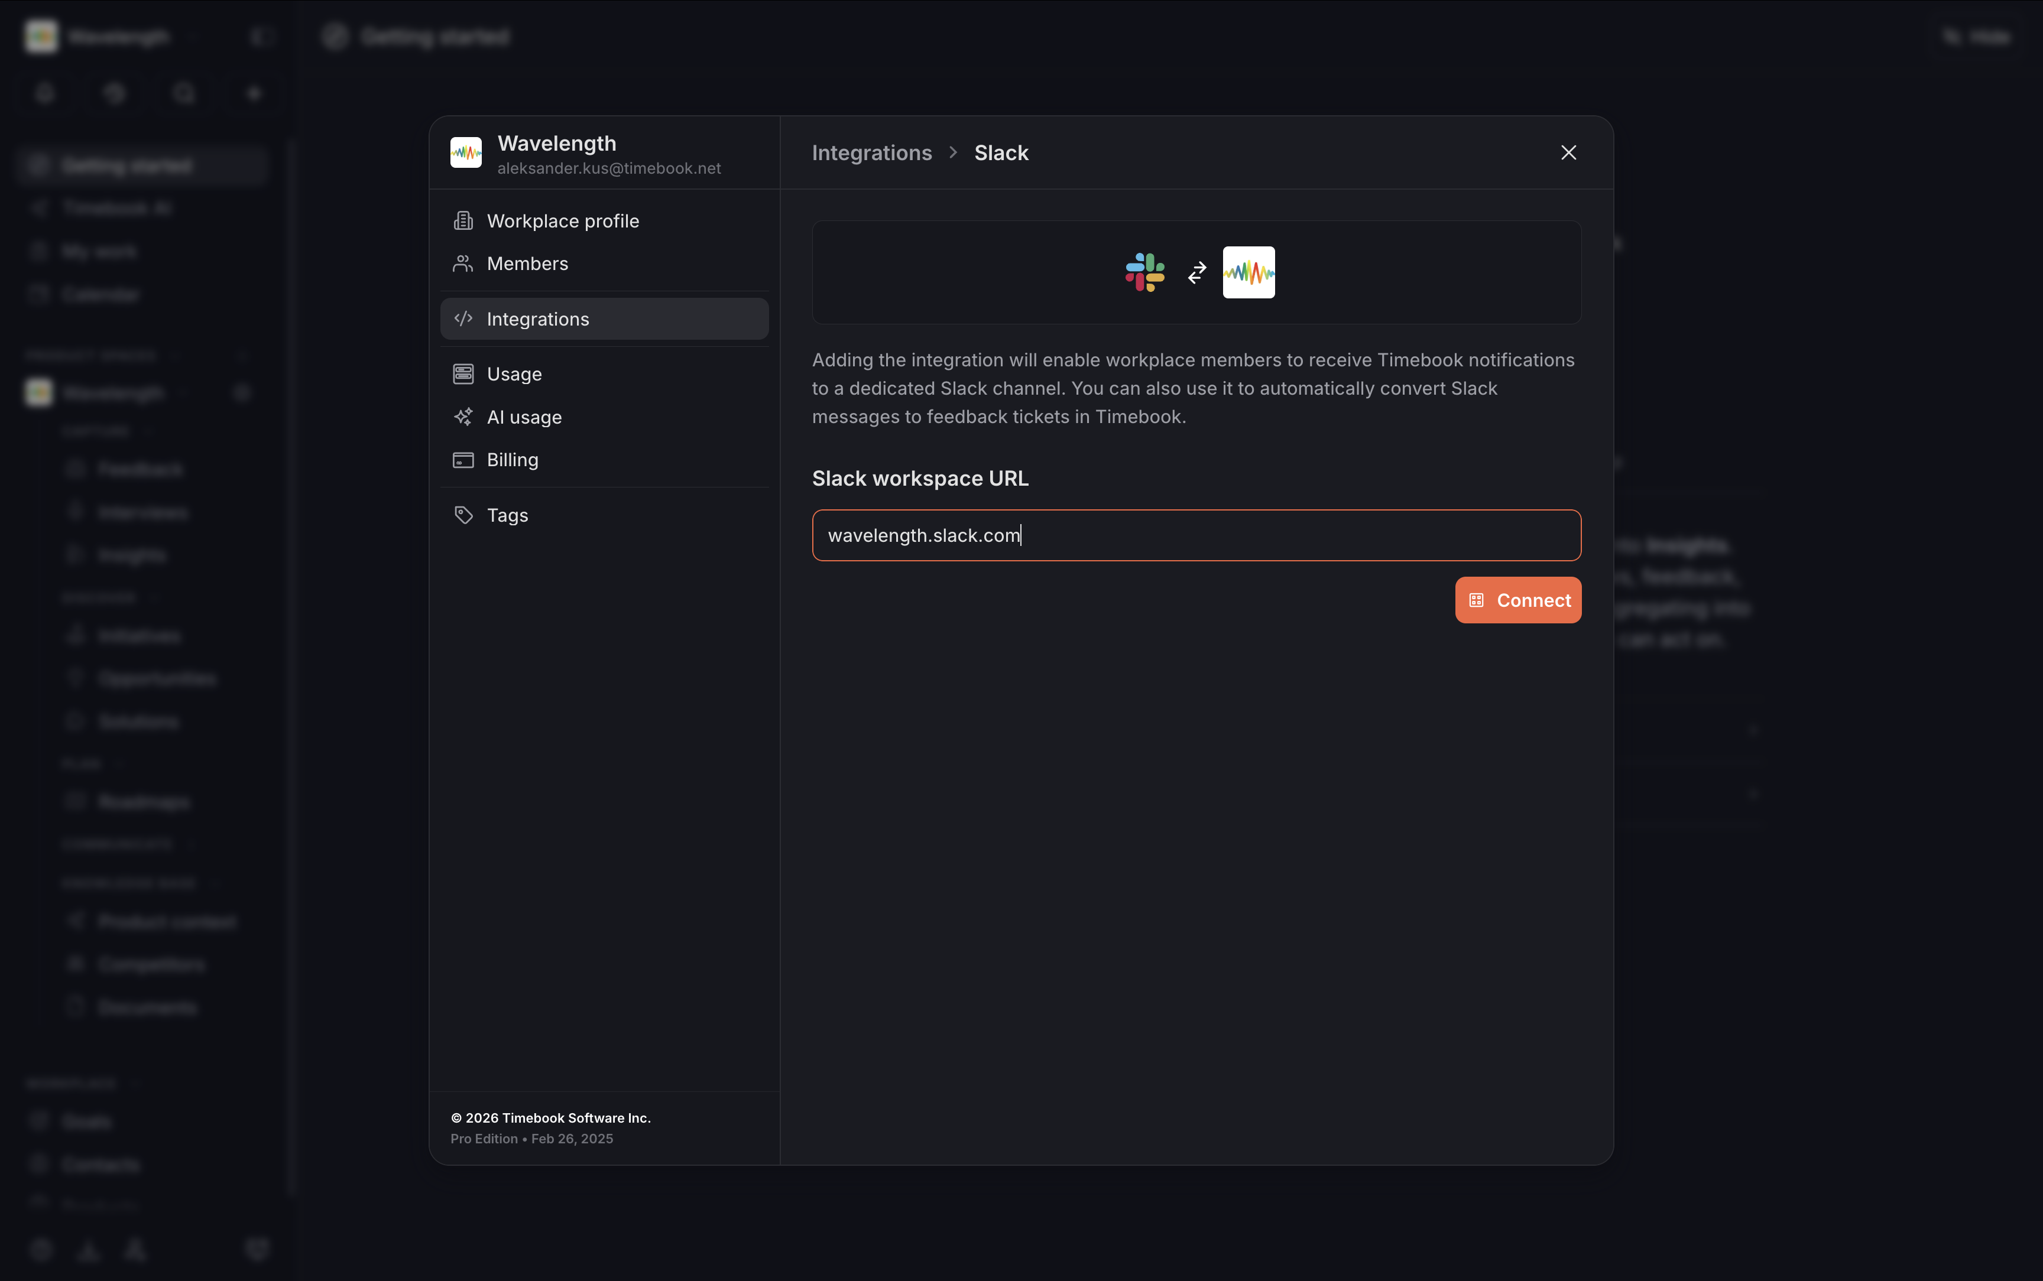Click the Integrations code icon
The height and width of the screenshot is (1281, 2043).
[463, 318]
